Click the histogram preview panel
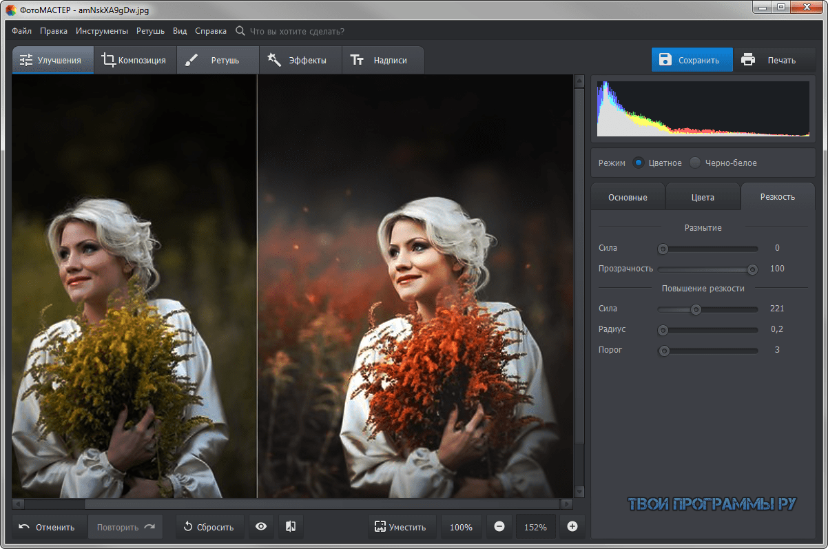Viewport: 828px width, 549px height. 703,110
